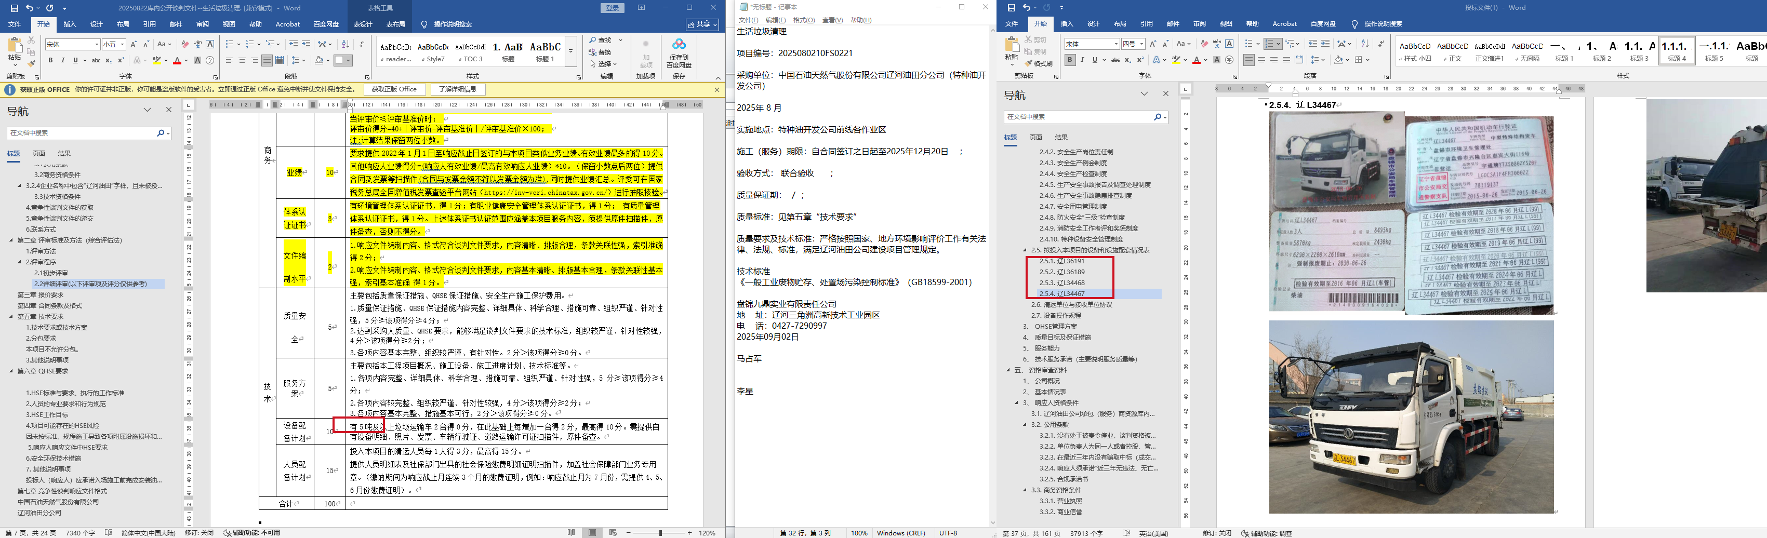1767x538 pixels.
Task: Click Format Painter brush in left Word
Action: [31, 64]
